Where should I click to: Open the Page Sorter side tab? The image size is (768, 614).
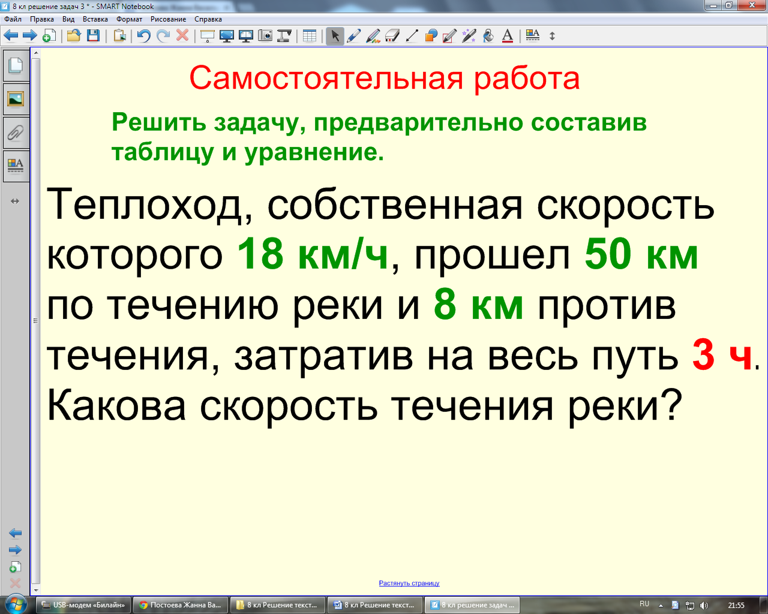pyautogui.click(x=16, y=65)
